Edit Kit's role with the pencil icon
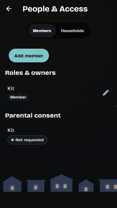 (x=106, y=93)
